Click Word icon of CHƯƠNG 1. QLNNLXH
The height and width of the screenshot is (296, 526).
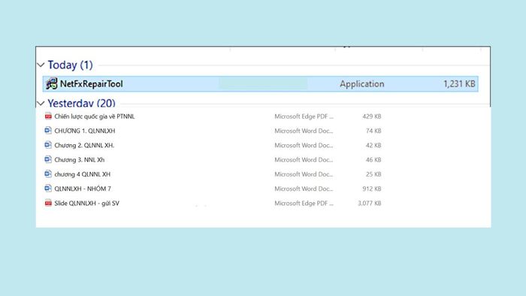tap(48, 131)
